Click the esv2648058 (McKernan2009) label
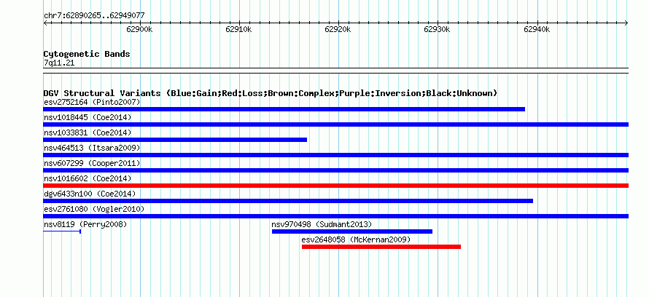The height and width of the screenshot is (297, 649). (356, 239)
